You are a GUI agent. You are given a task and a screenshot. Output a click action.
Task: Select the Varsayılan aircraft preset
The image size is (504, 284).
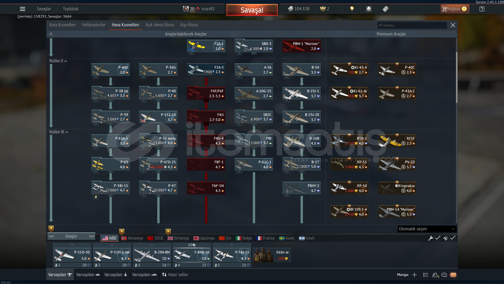(60, 275)
